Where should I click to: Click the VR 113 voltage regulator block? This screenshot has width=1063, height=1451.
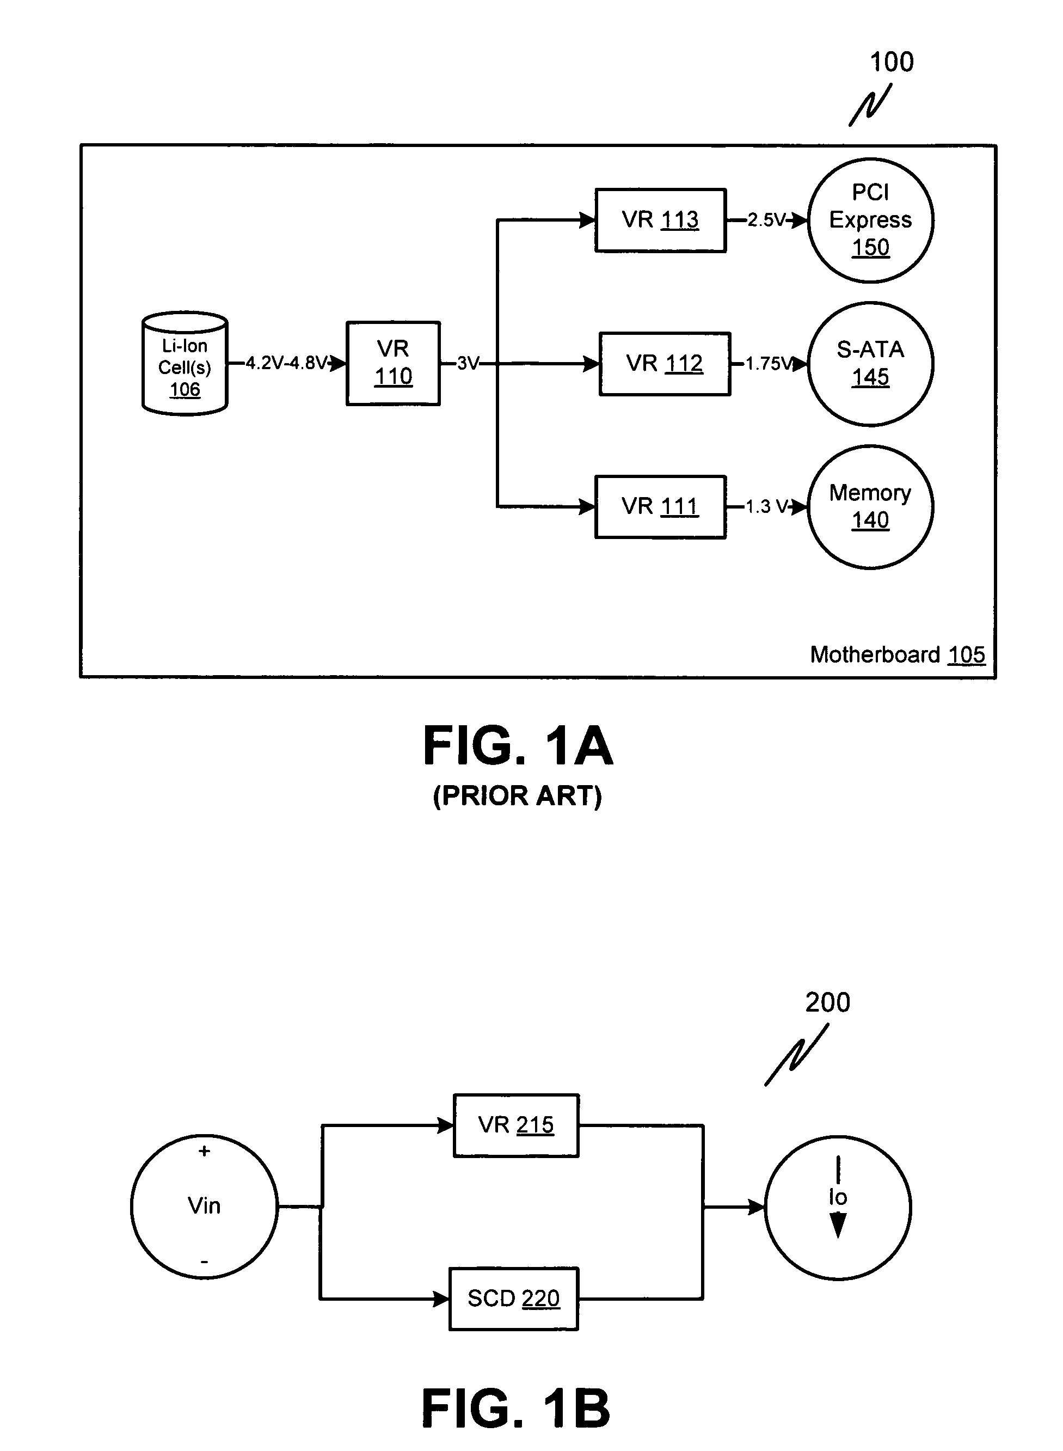click(x=652, y=209)
